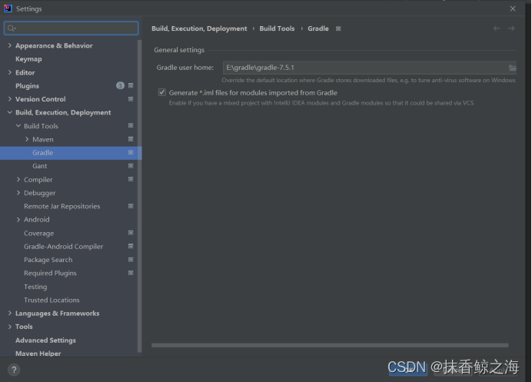532x382 pixels.
Task: Select Gant under Build Tools
Action: click(40, 166)
